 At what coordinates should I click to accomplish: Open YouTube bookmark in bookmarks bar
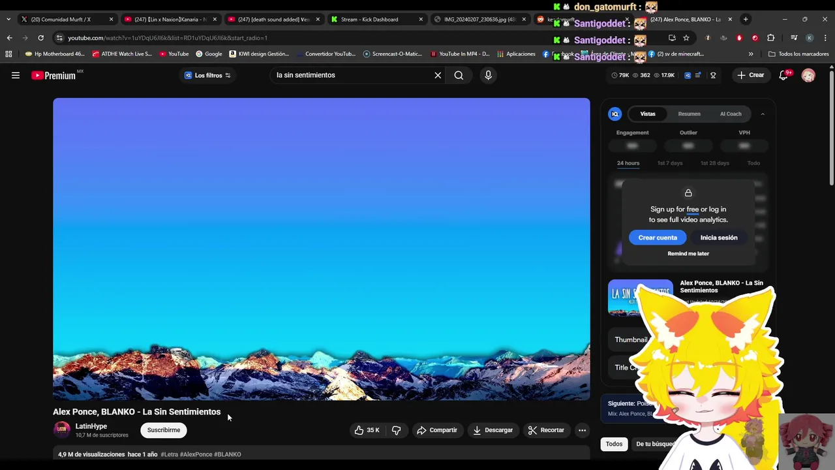tap(174, 54)
